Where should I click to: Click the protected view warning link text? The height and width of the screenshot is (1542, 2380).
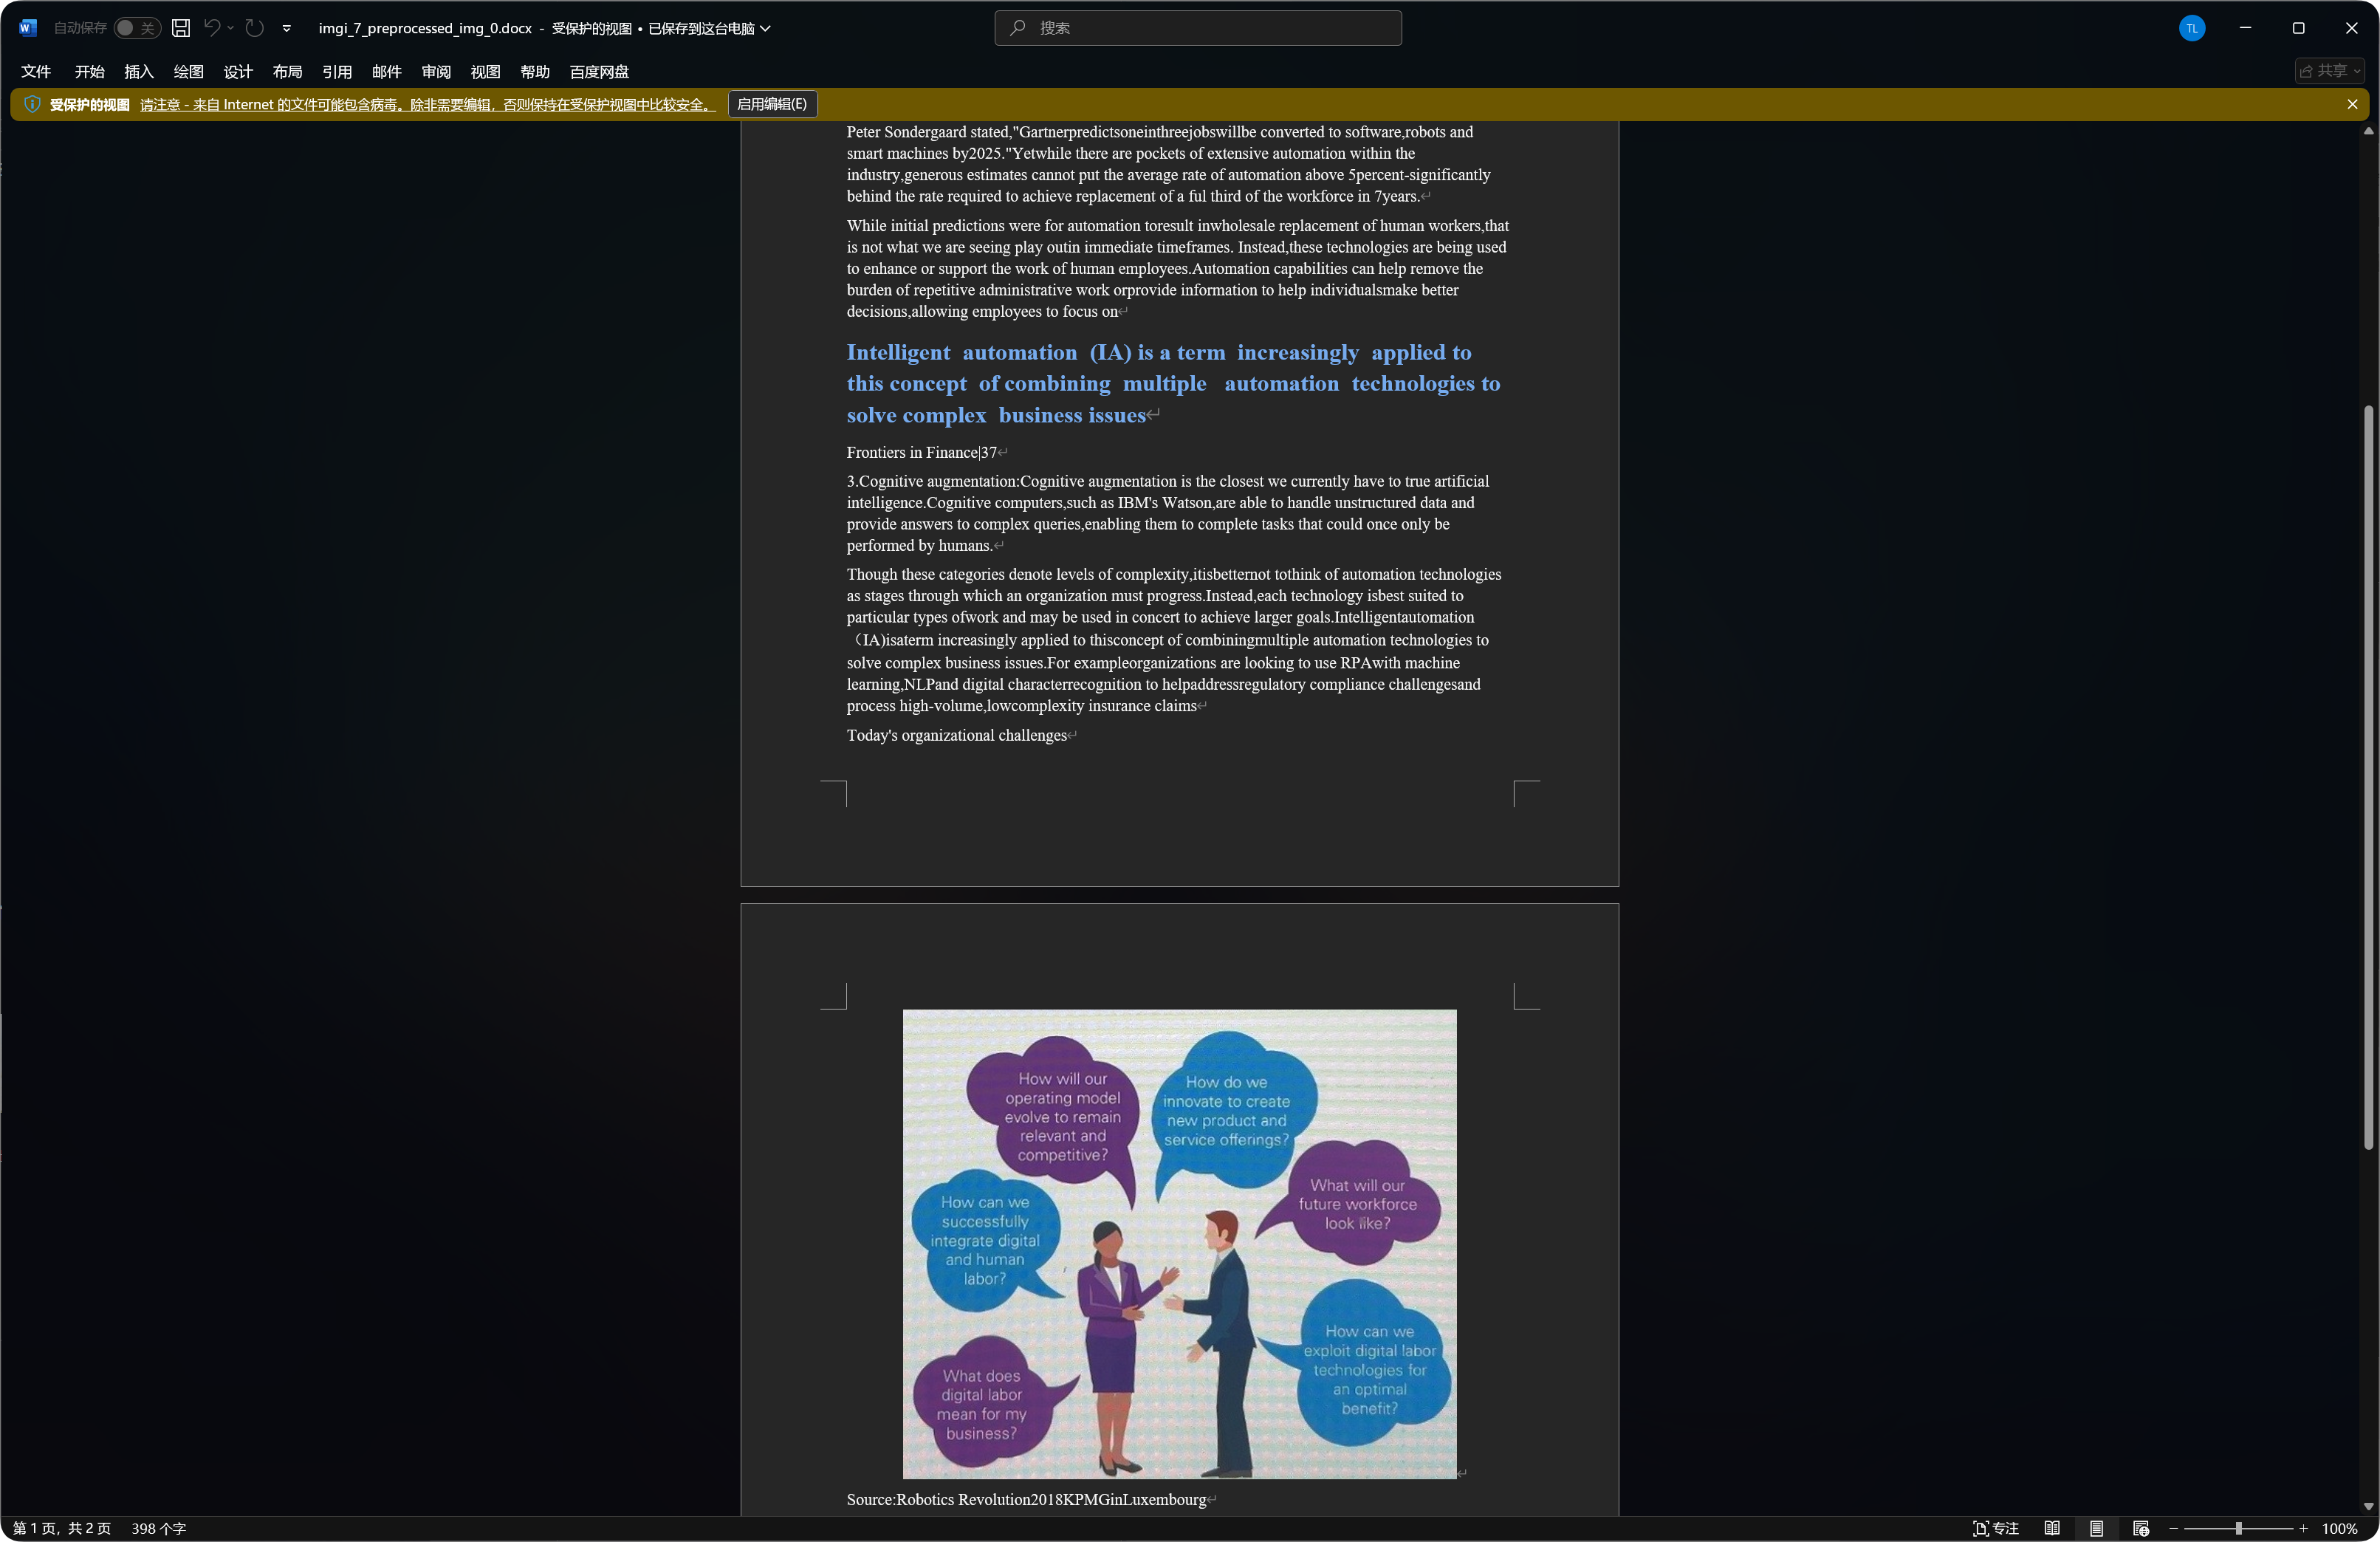pyautogui.click(x=427, y=104)
